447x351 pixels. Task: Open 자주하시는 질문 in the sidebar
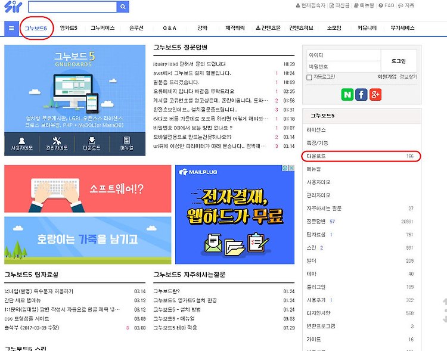[x=361, y=209]
